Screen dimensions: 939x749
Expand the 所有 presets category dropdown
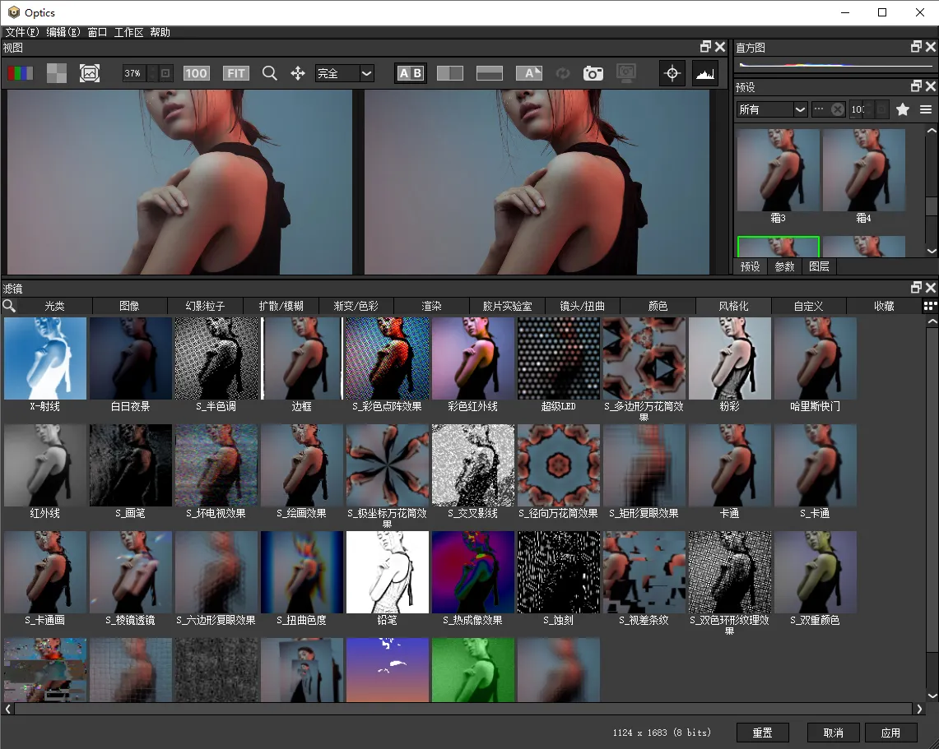(772, 109)
